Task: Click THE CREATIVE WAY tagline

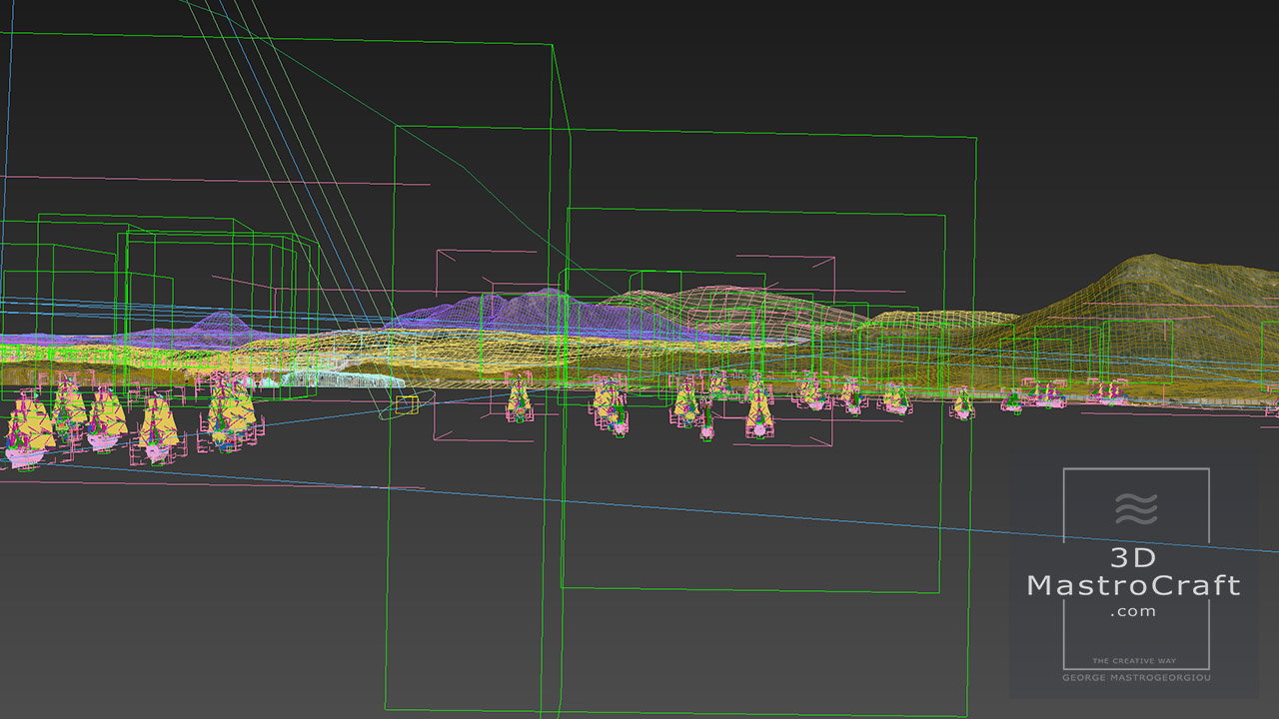Action: [x=1134, y=661]
